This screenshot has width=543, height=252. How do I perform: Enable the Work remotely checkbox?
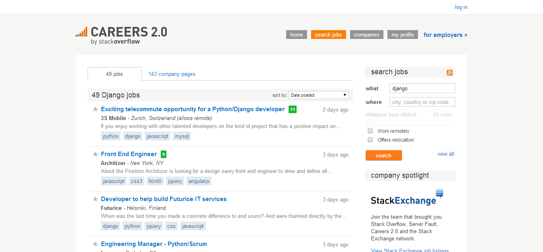370,131
